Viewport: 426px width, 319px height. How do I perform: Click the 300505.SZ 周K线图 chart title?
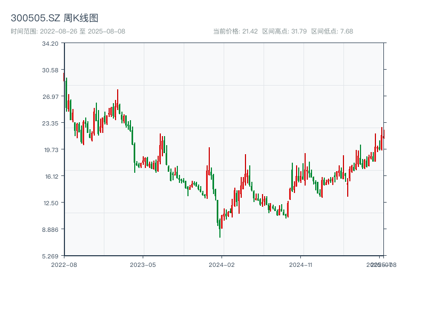tap(54, 19)
